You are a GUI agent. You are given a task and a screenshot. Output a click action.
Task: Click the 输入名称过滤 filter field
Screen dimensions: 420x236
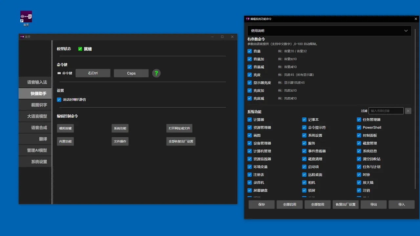(386, 111)
